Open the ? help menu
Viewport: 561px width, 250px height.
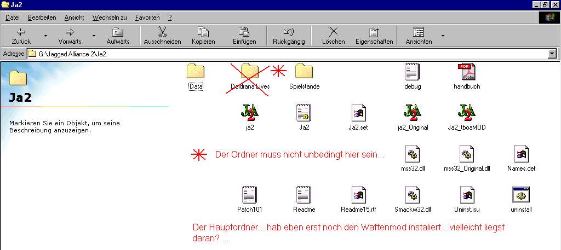click(170, 18)
